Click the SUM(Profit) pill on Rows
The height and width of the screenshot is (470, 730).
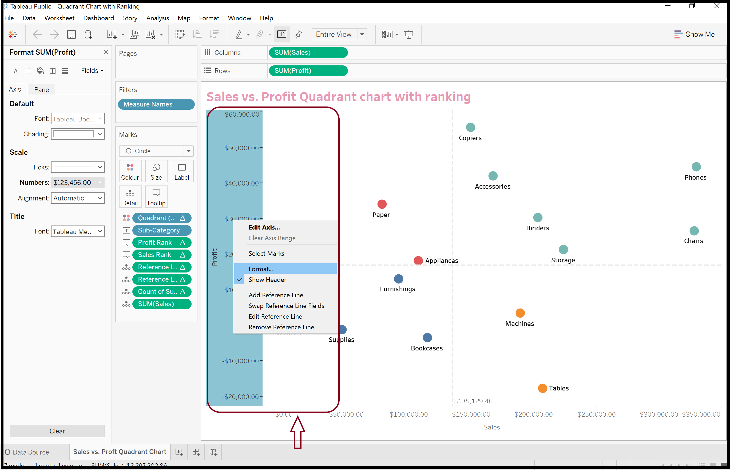coord(308,70)
